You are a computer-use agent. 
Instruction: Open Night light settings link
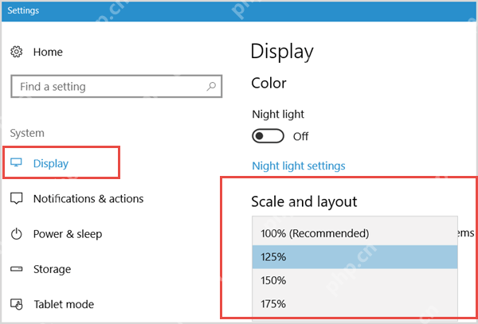click(x=299, y=166)
